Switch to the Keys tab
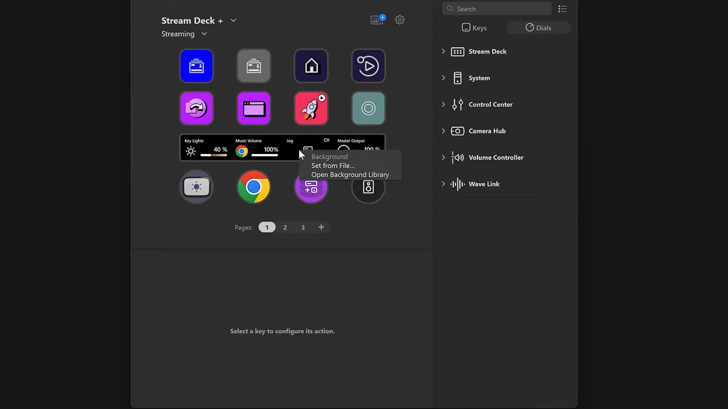 (x=474, y=28)
